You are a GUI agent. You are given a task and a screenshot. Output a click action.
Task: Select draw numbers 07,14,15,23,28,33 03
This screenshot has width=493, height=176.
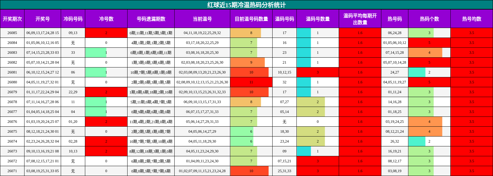tap(43, 53)
